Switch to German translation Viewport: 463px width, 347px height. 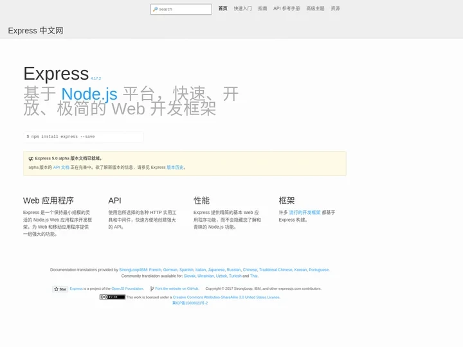(x=170, y=270)
